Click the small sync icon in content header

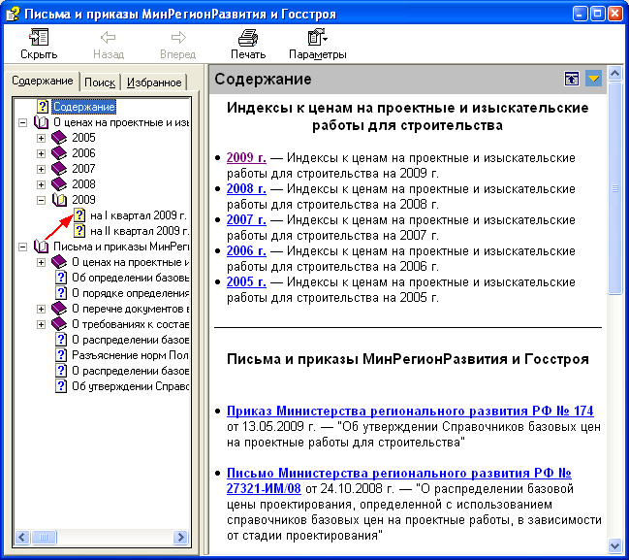(573, 79)
